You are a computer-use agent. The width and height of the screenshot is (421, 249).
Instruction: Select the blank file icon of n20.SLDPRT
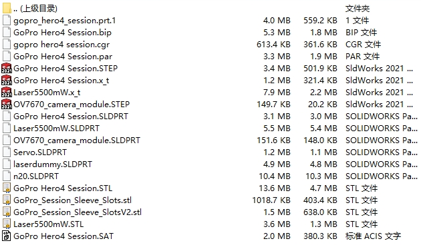tap(7, 176)
